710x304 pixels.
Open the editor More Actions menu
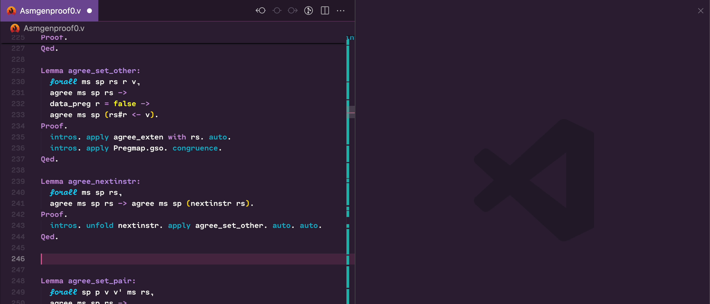[x=341, y=11]
